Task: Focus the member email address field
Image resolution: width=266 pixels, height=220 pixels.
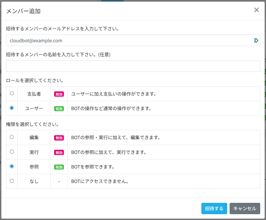Action: 129,40
